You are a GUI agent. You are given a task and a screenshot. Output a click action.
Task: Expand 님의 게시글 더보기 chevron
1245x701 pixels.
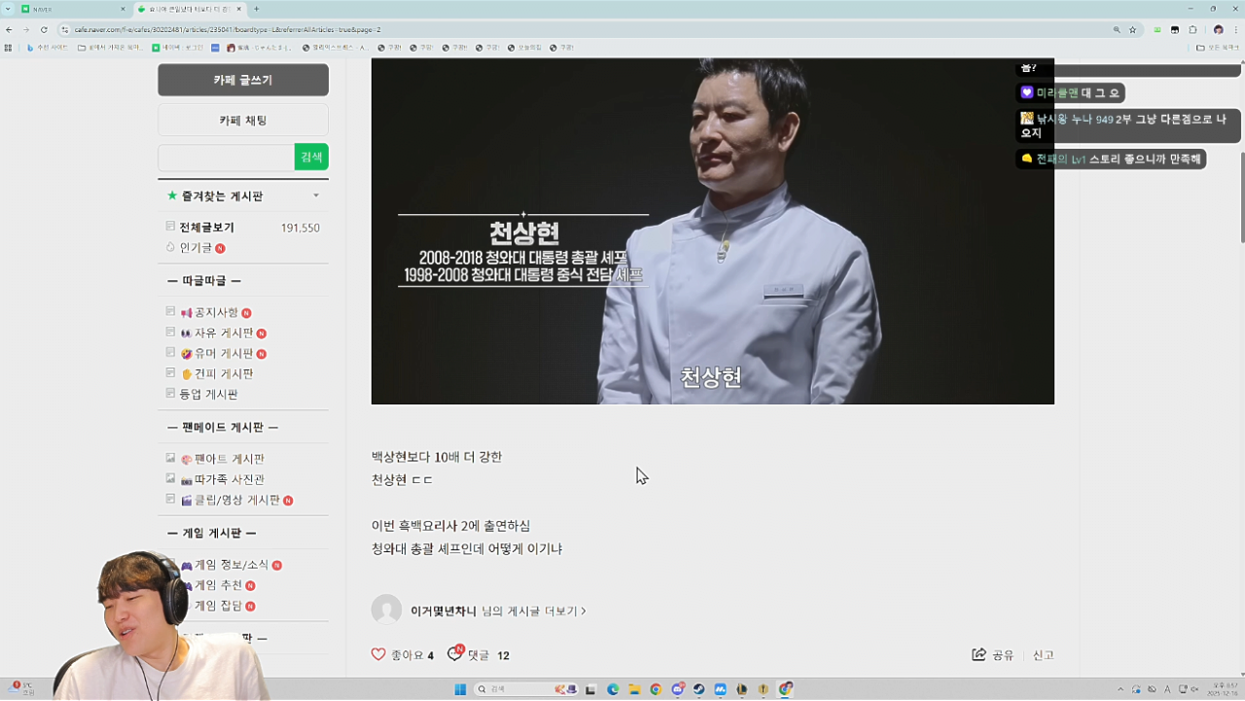click(584, 612)
